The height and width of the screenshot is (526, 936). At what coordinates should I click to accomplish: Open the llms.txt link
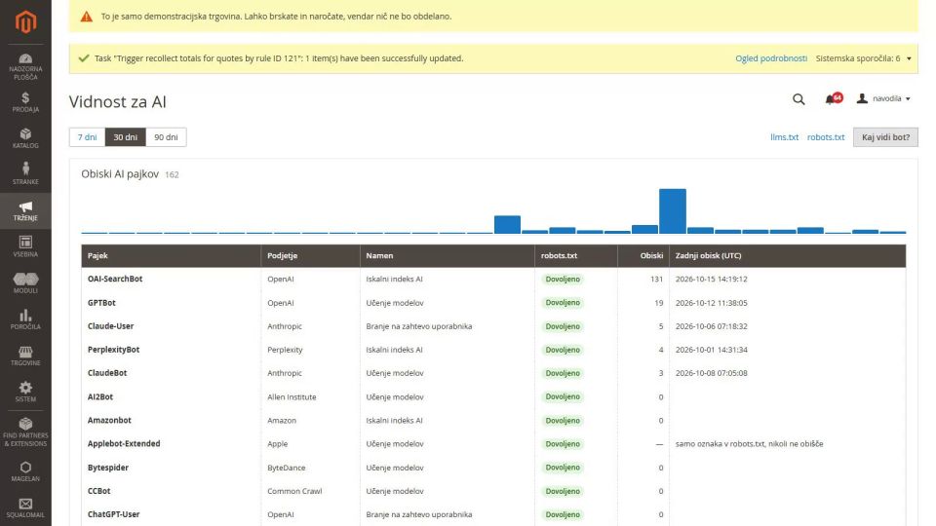(784, 137)
